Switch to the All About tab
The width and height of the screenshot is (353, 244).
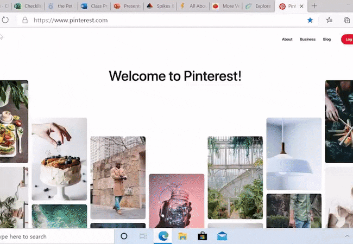(193, 6)
